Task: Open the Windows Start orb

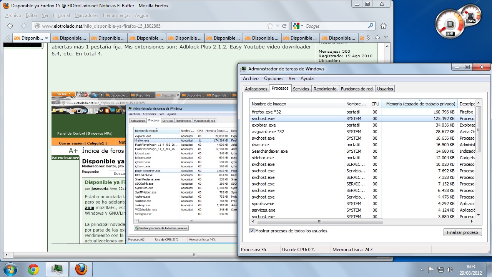Action: (11, 269)
